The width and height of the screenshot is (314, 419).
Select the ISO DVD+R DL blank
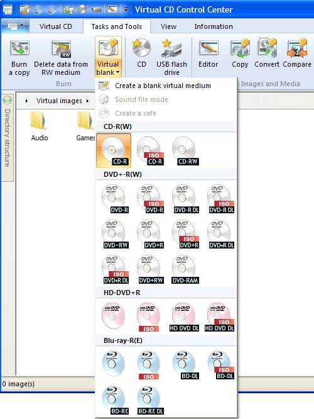click(x=115, y=269)
